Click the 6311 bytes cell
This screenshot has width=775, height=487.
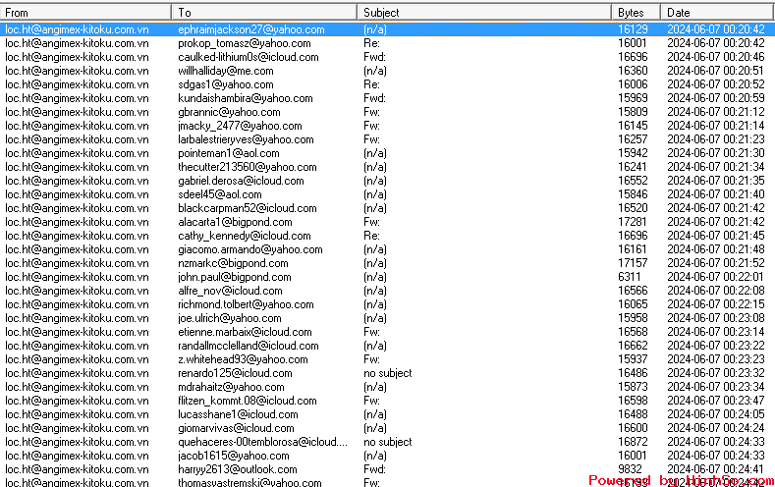629,278
